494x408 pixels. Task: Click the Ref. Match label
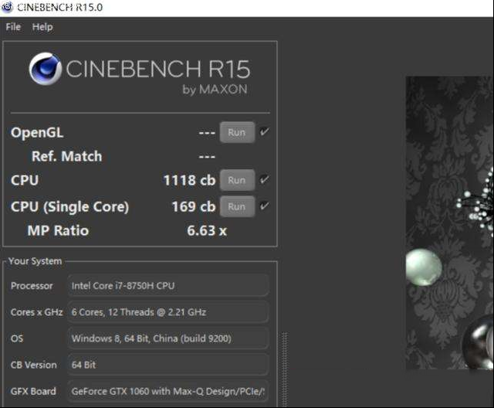coord(67,156)
